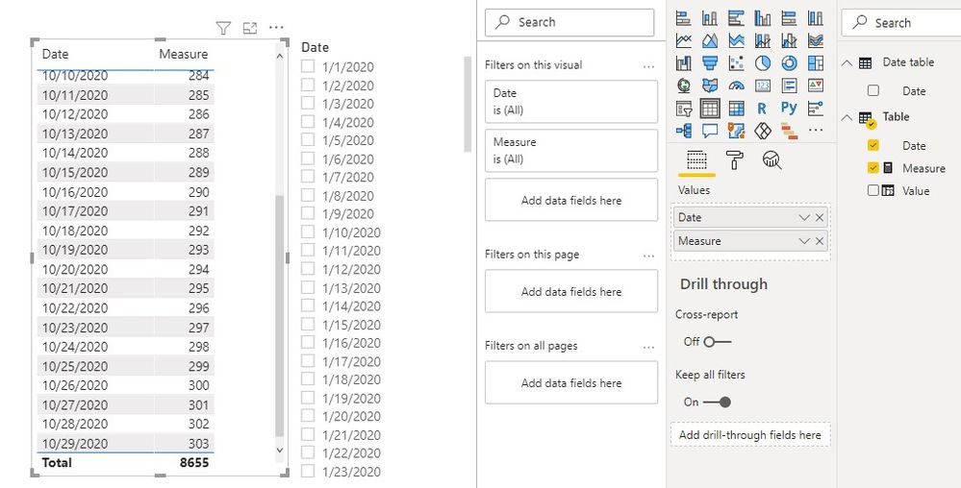This screenshot has height=488, width=961.
Task: Click the table's vertical scrollbar thumb
Action: 280,316
